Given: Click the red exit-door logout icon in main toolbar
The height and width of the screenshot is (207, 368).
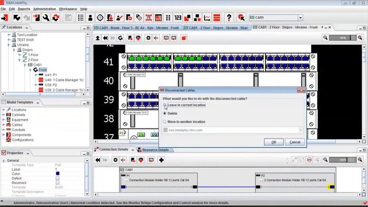Looking at the screenshot, I should click(x=5, y=18).
